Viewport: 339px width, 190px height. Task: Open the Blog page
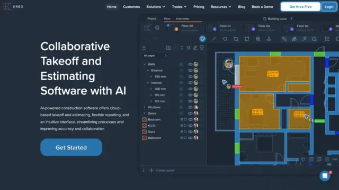242,7
